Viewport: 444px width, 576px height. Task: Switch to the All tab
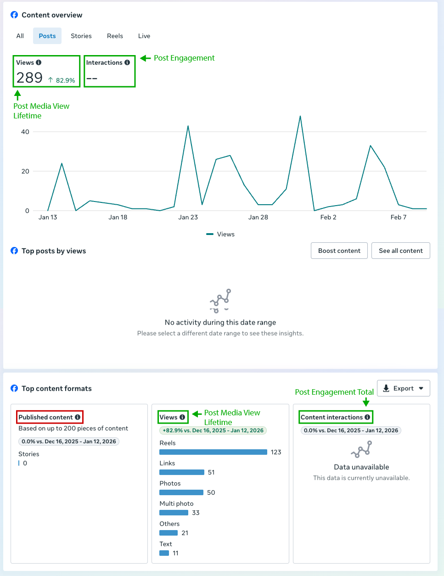click(20, 36)
